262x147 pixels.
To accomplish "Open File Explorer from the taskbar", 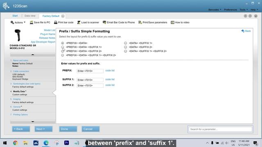I will (x=25, y=143).
